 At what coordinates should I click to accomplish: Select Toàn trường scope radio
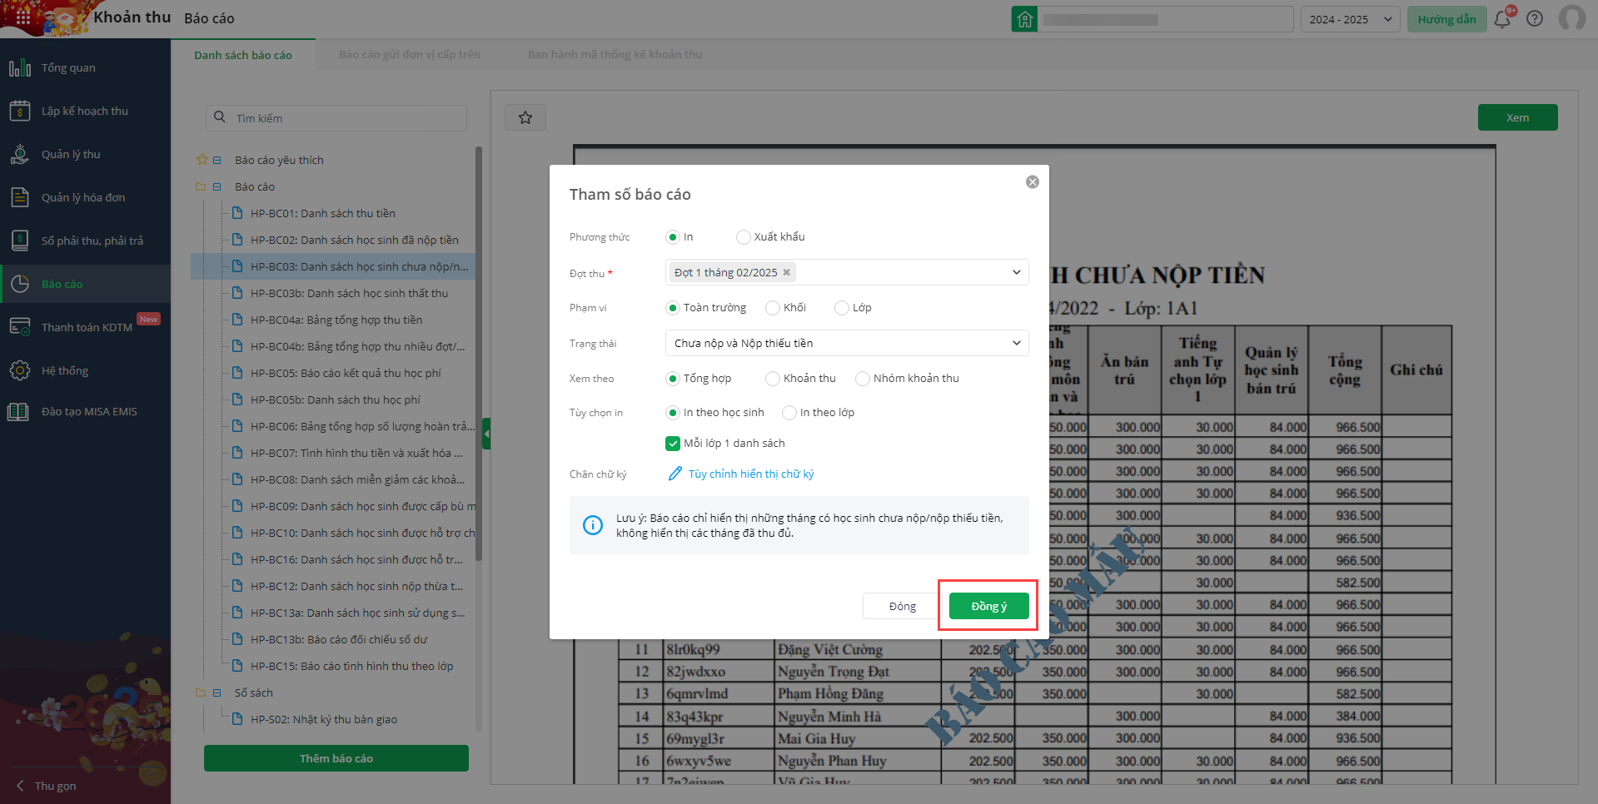(x=673, y=308)
